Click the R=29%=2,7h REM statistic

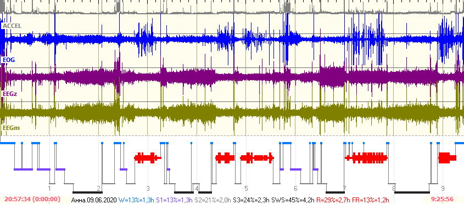tap(333, 200)
